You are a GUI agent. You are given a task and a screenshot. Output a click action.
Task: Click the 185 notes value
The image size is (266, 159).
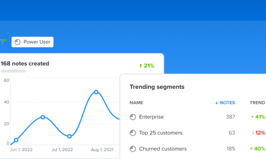[x=231, y=149]
